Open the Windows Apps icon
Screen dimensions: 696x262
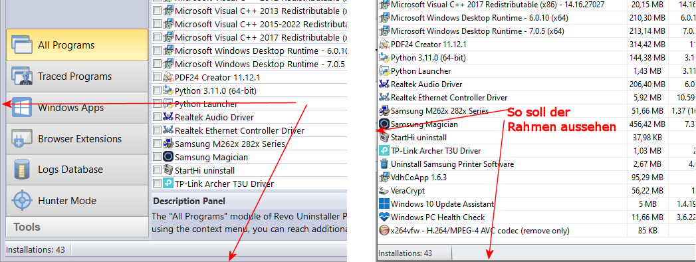click(x=22, y=107)
